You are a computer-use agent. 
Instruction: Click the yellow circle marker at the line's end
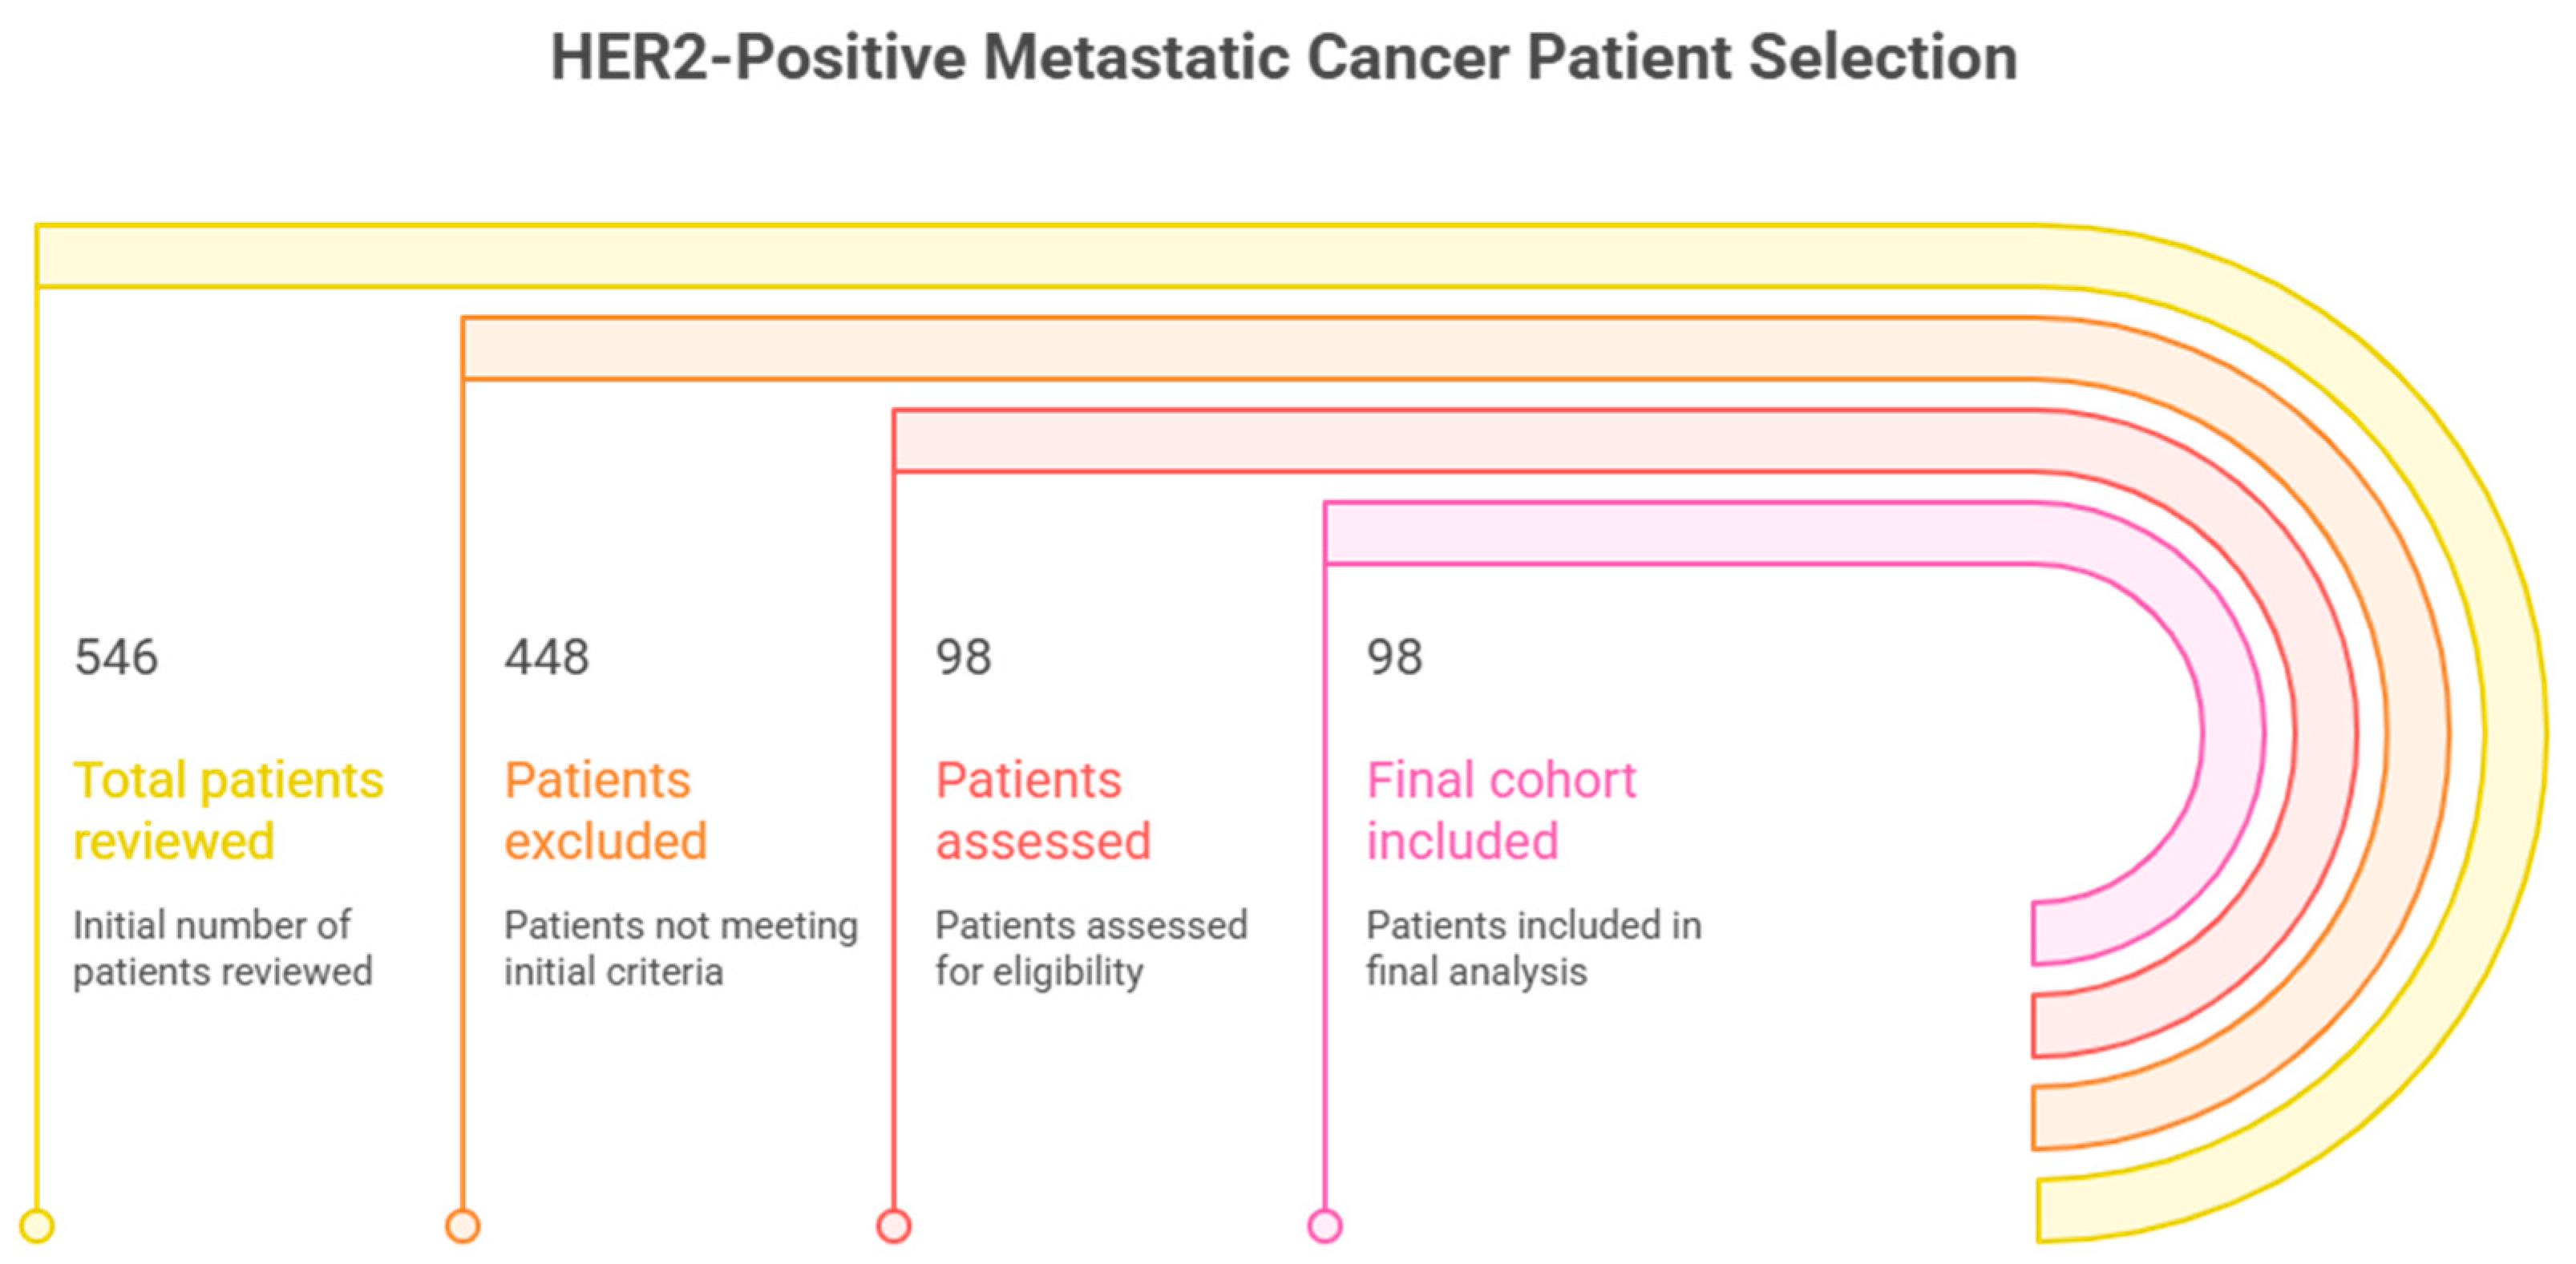tap(37, 1225)
